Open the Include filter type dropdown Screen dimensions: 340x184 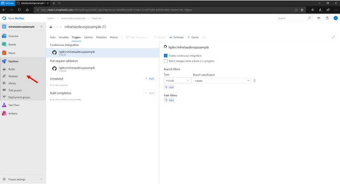177,80
